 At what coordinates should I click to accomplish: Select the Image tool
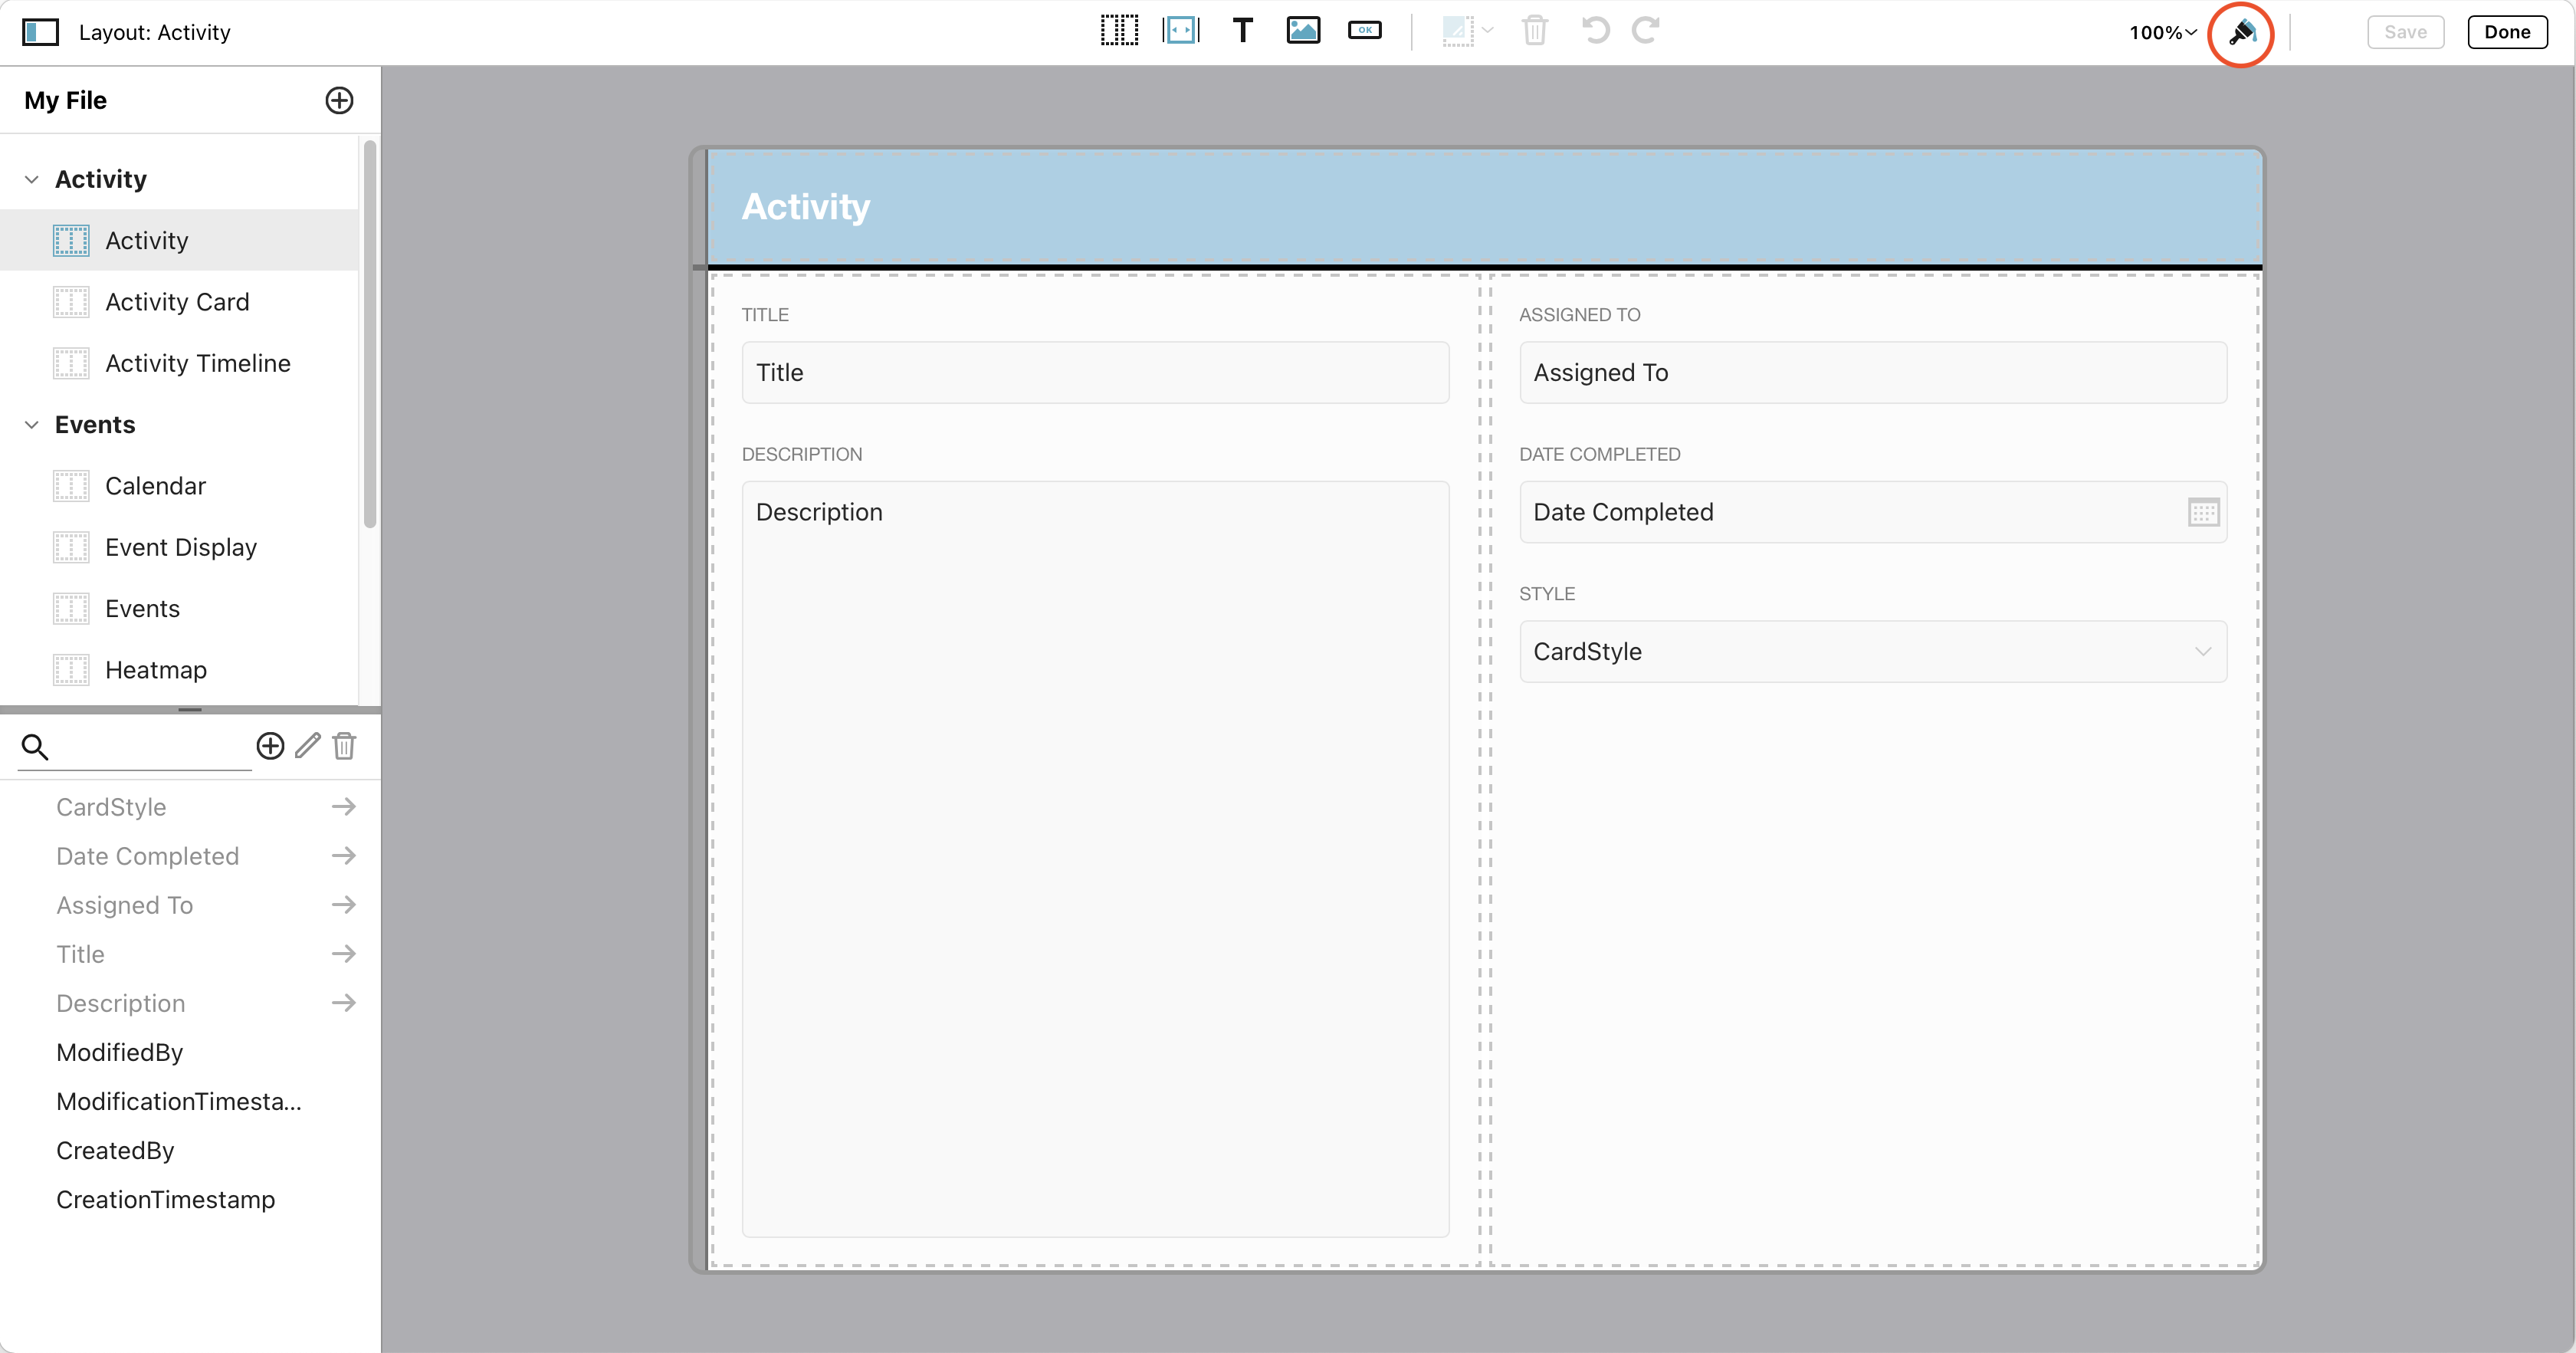(x=1303, y=31)
